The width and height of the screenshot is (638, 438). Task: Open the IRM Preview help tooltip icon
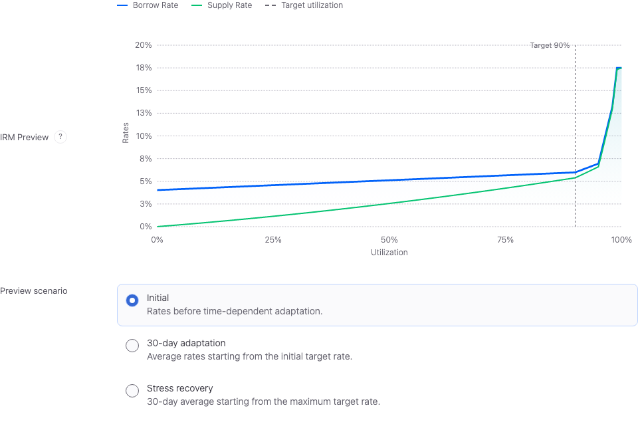[60, 137]
